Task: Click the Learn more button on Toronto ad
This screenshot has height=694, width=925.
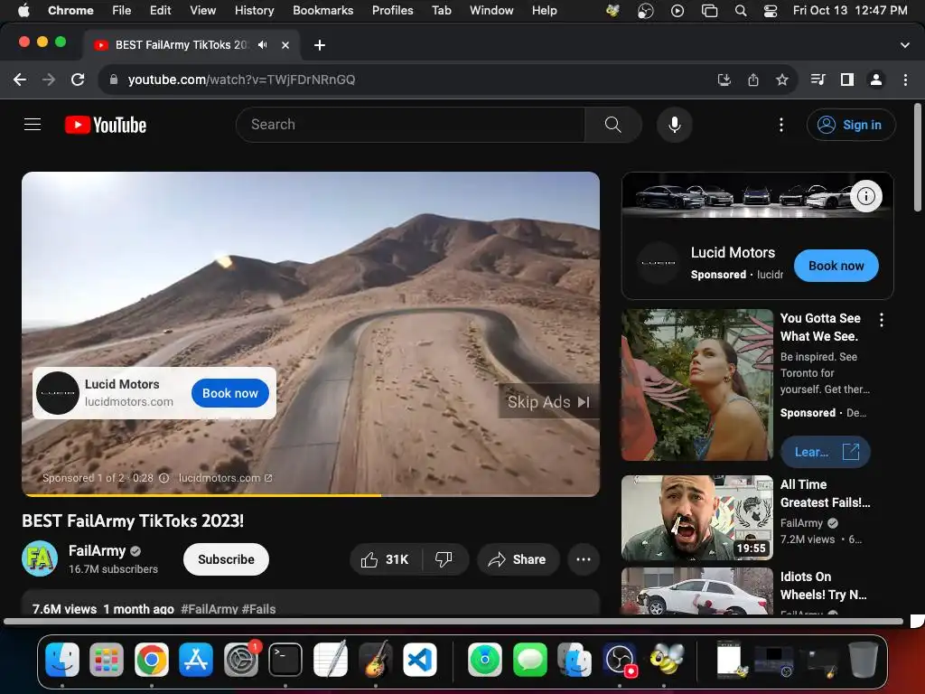Action: tap(826, 452)
